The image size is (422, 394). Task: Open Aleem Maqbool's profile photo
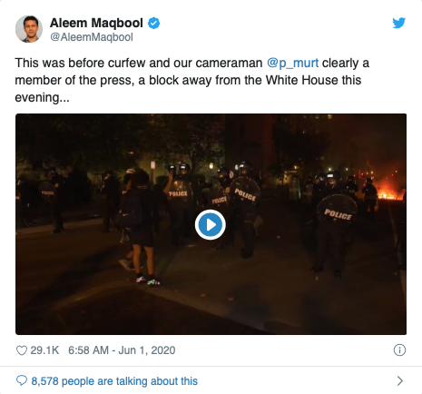point(29,29)
